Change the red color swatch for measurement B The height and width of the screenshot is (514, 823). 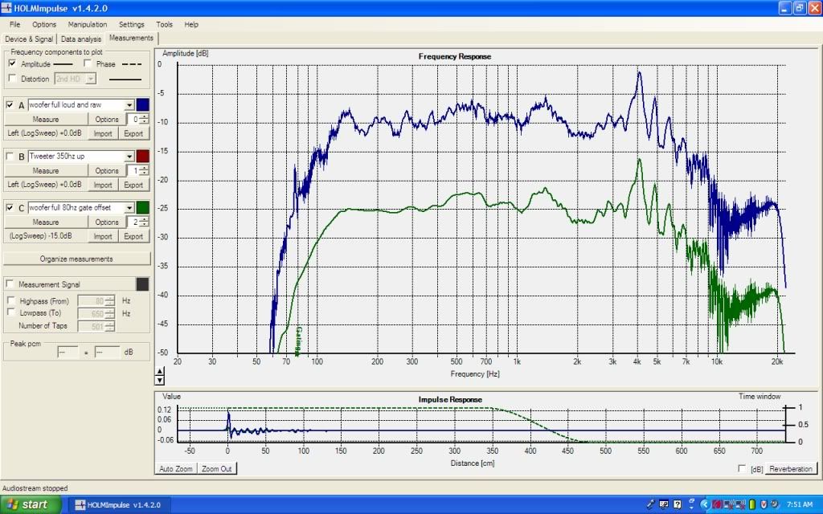point(143,157)
